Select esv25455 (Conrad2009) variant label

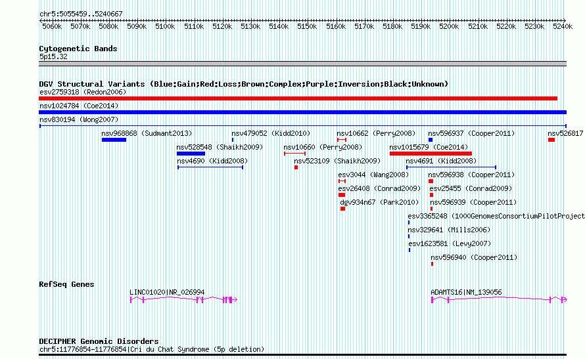471,188
